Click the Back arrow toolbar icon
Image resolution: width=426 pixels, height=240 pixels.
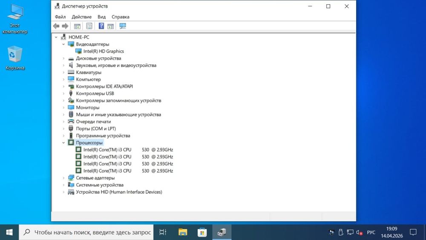(56, 26)
